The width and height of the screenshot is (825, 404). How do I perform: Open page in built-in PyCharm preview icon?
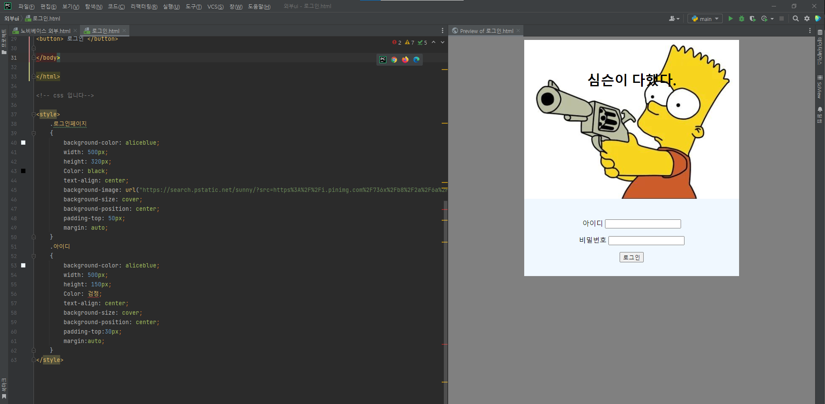tap(383, 60)
